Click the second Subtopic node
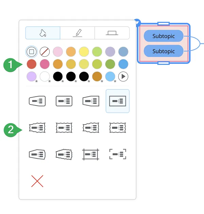The image size is (204, 214). point(164,51)
